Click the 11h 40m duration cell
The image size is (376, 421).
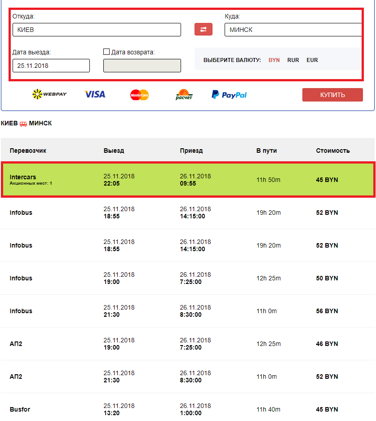tap(268, 409)
